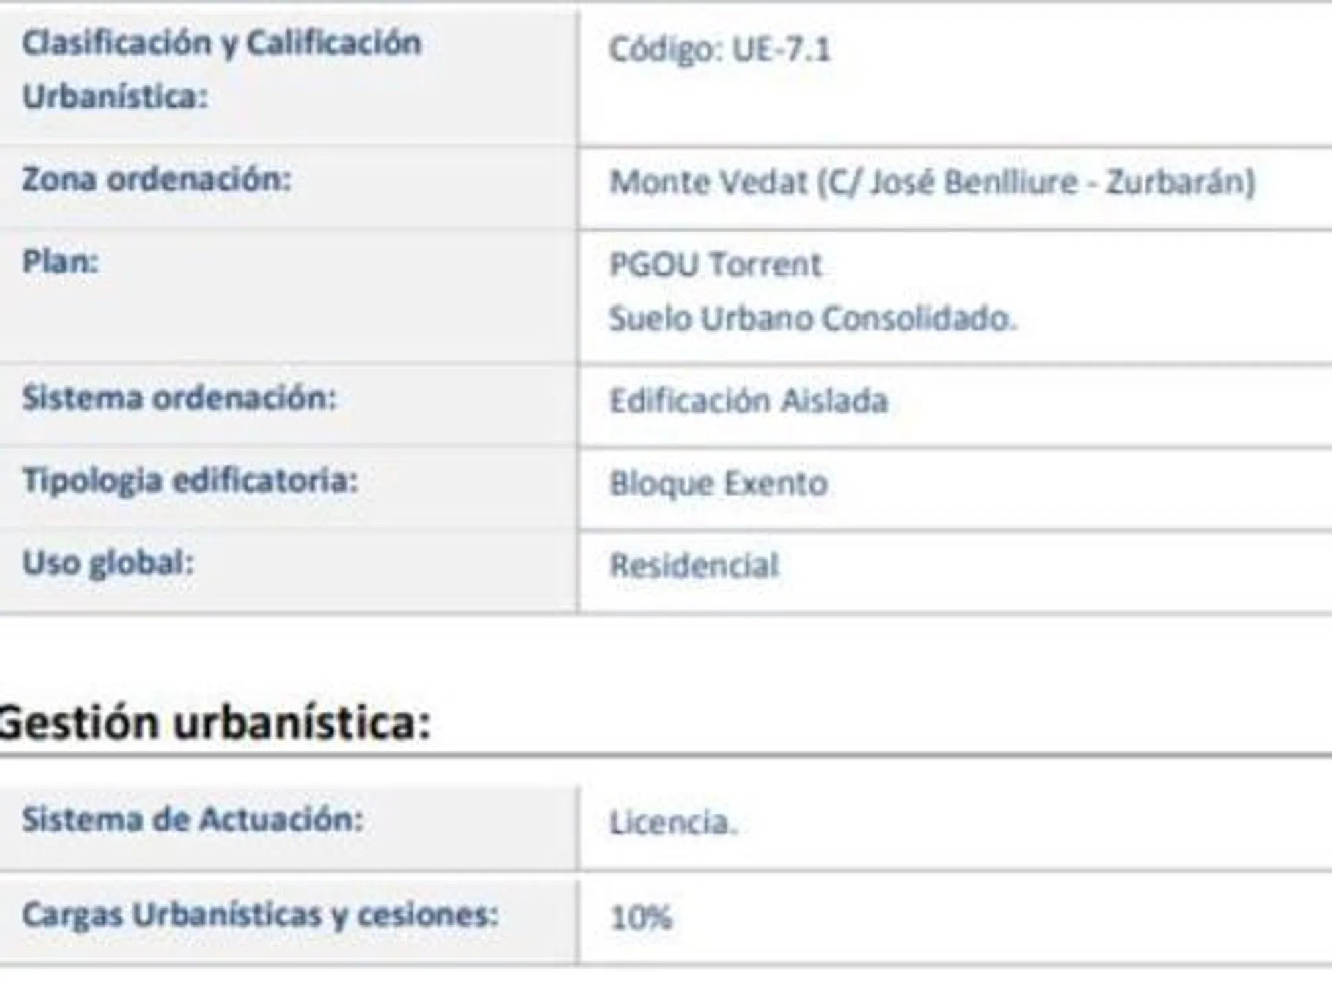Click the 'Uso global:' label

click(108, 563)
